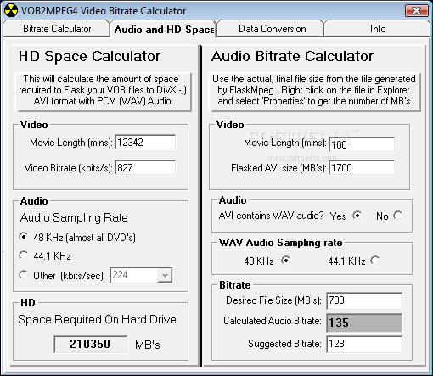The width and height of the screenshot is (433, 376).
Task: Click the Desired File Size field showing 700
Action: pyautogui.click(x=364, y=300)
